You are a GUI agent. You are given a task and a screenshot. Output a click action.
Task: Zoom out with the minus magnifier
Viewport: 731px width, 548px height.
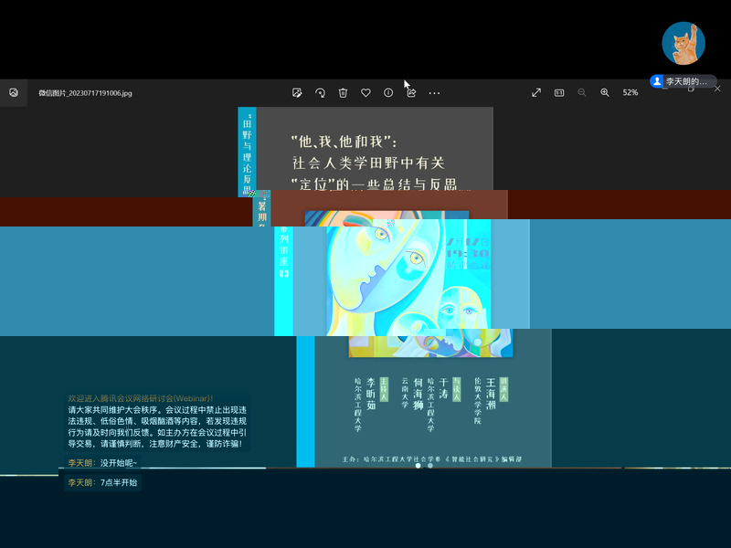[x=582, y=93]
